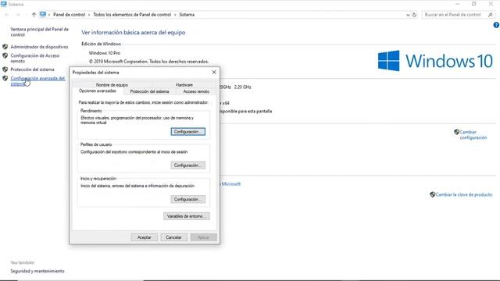500x281 pixels.
Task: Click the Windows 10 Pro edition text
Action: 104,53
